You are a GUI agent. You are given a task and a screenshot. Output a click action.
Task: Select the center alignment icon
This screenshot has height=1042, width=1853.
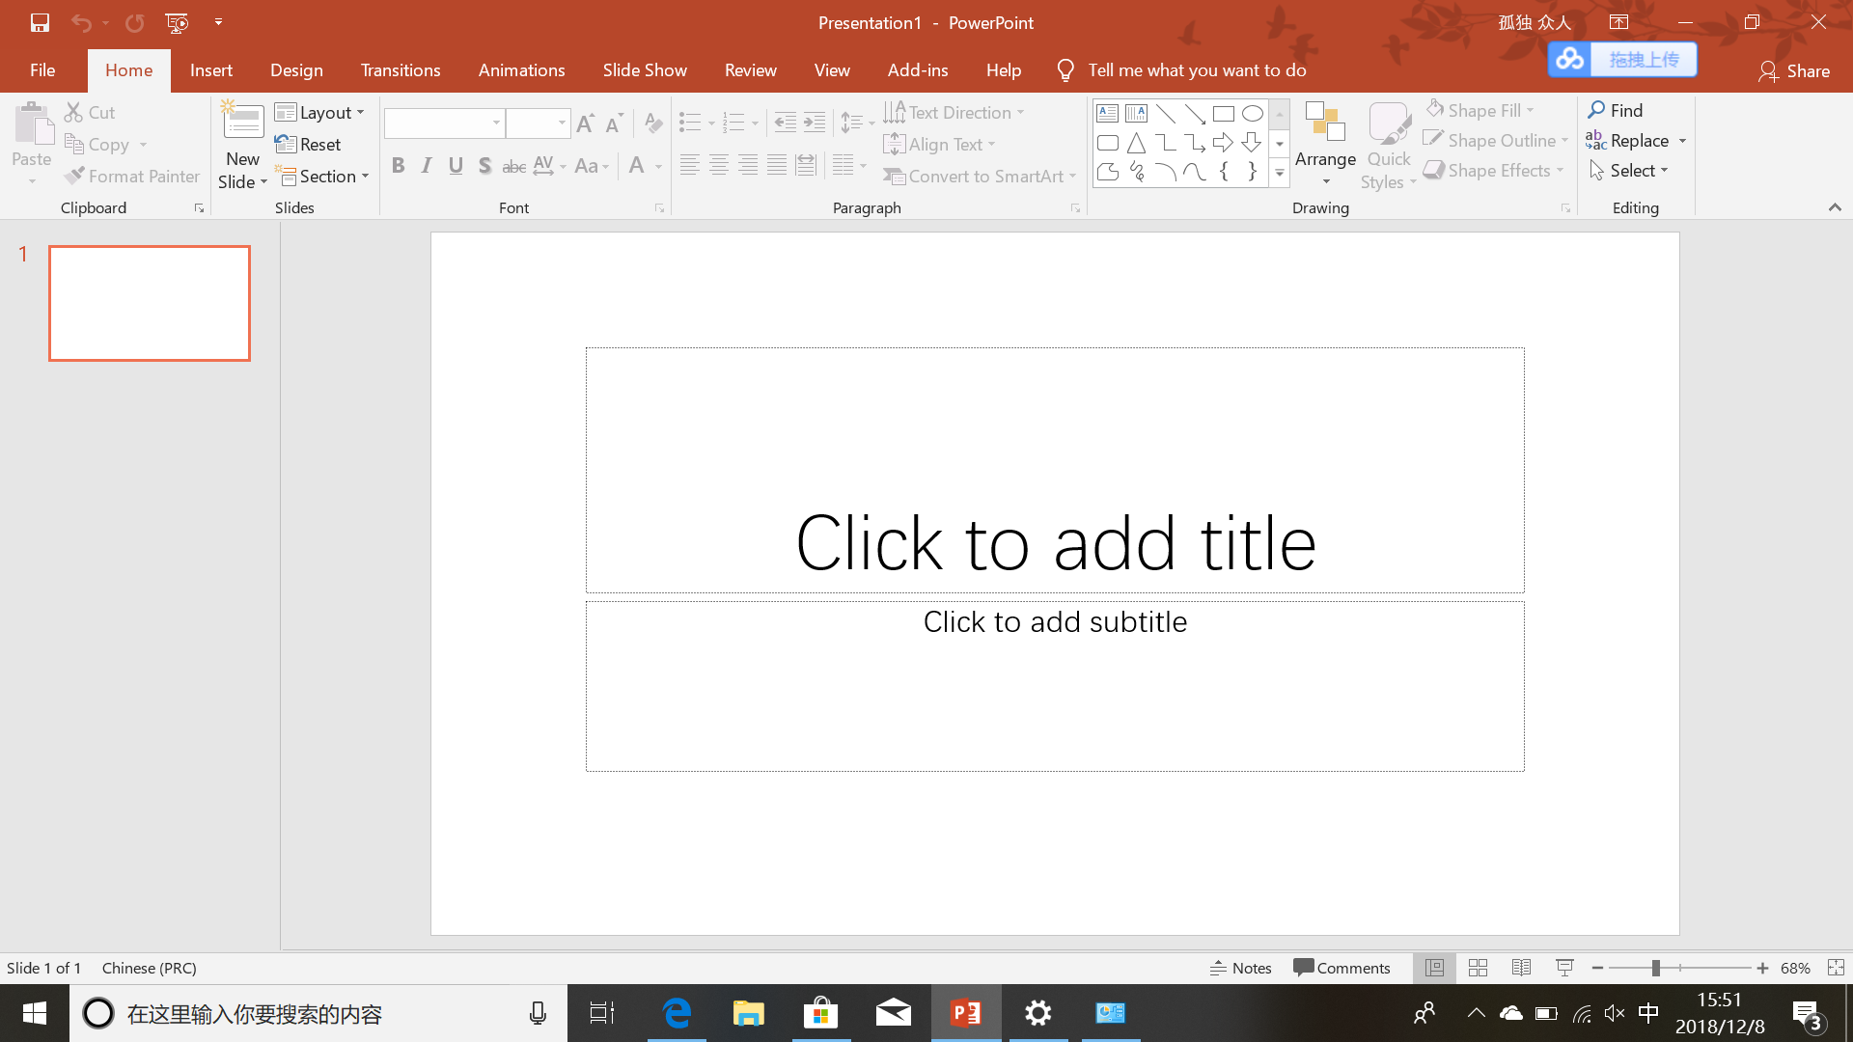(x=719, y=165)
